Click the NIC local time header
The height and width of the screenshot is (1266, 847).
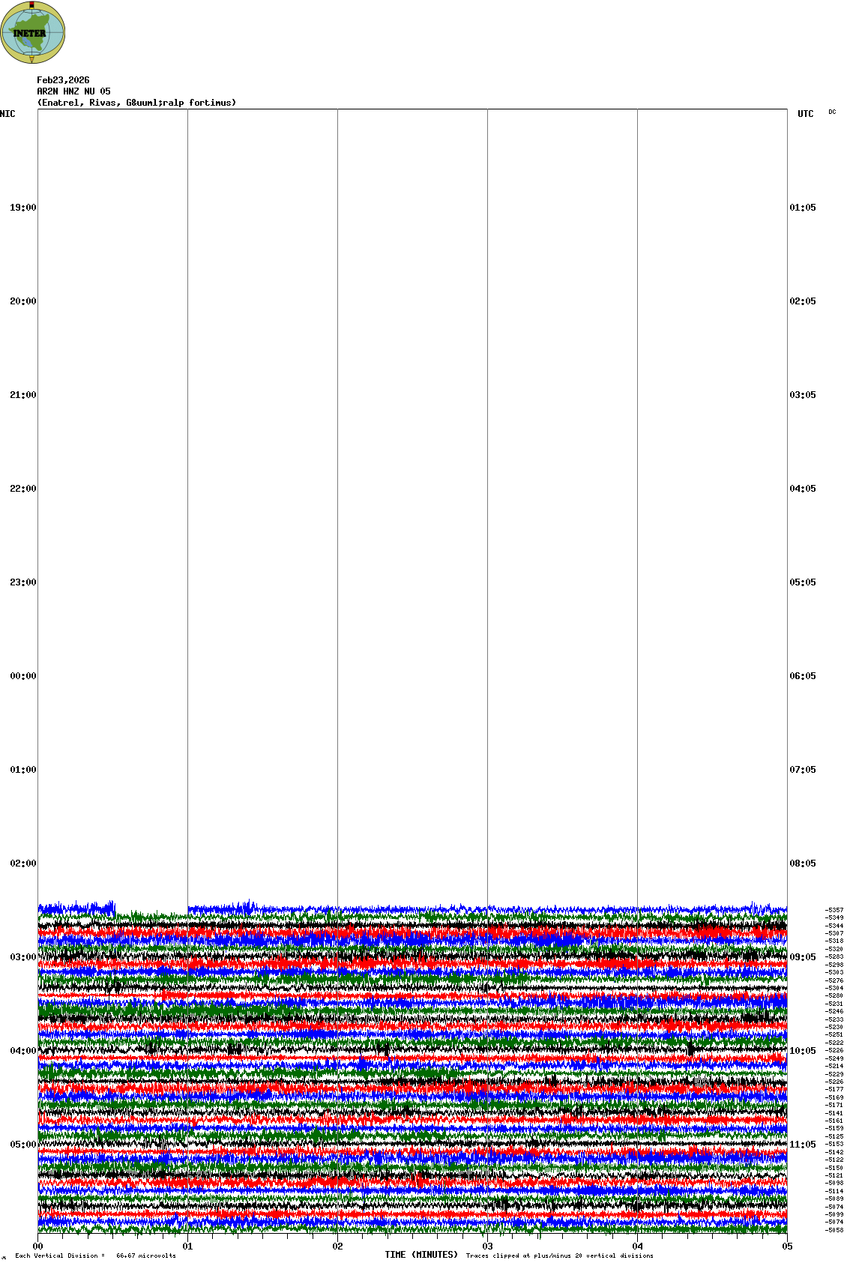[7, 114]
